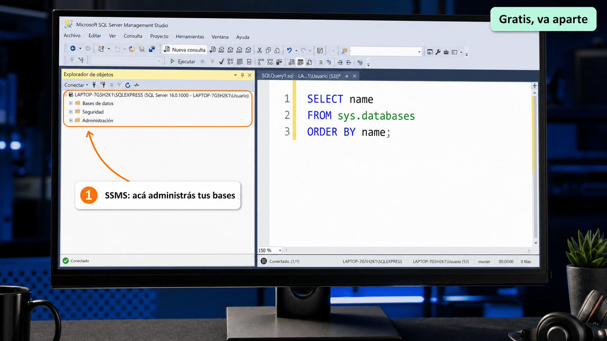The height and width of the screenshot is (341, 607).
Task: Click the Ejecutar button to run query
Action: pos(183,61)
